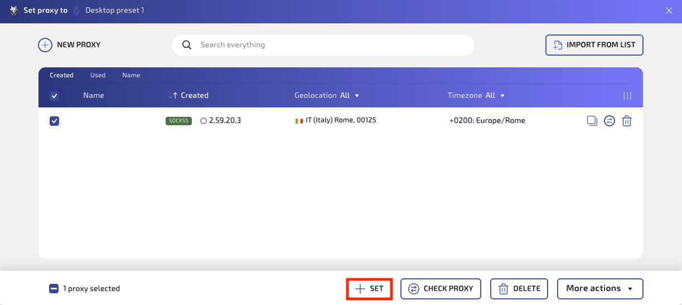Click the IP address 2.59.20.3

[225, 120]
